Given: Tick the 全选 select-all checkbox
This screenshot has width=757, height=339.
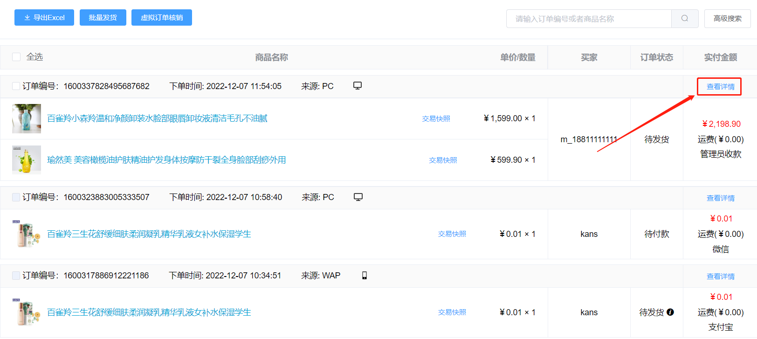Looking at the screenshot, I should pos(16,57).
